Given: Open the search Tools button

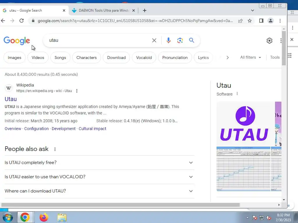Looking at the screenshot, I should (275, 57).
